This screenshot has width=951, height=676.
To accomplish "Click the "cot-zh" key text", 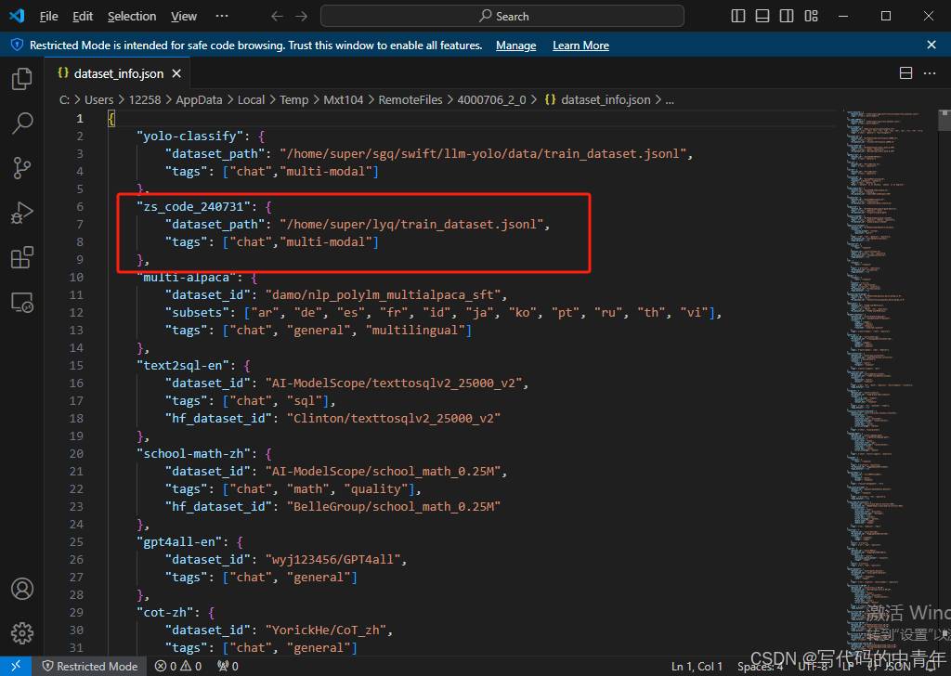I will point(165,612).
